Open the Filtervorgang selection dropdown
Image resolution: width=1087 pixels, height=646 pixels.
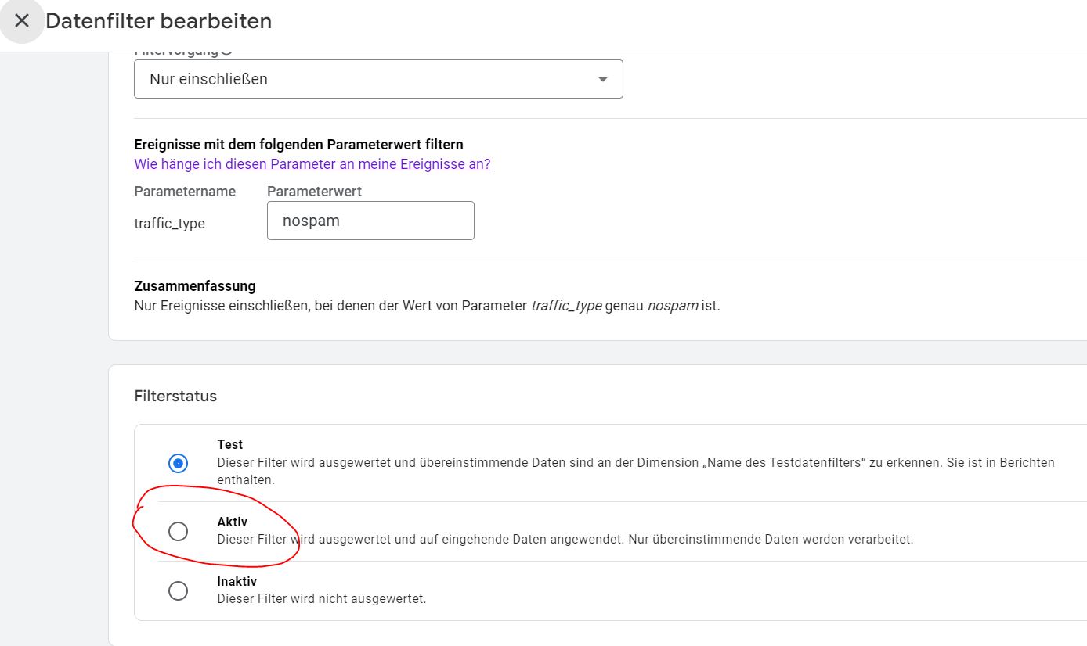pyautogui.click(x=378, y=78)
